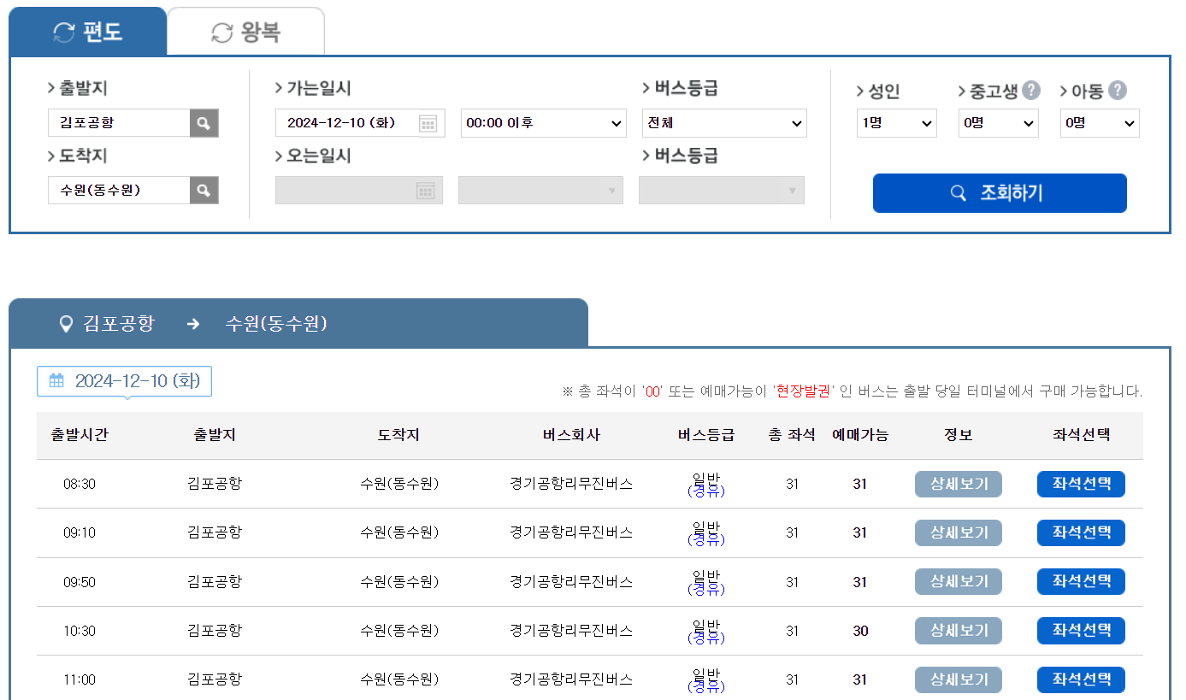Screen dimensions: 1186x700
Task: Click 좌석선택 for the 10:30 bus
Action: [x=1081, y=631]
